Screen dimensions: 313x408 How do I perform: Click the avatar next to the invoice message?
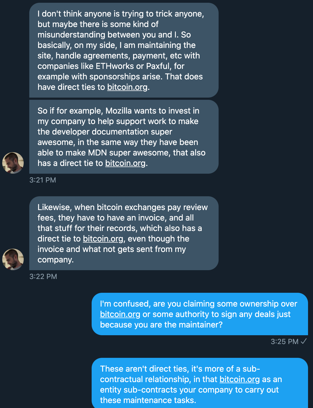pyautogui.click(x=13, y=259)
